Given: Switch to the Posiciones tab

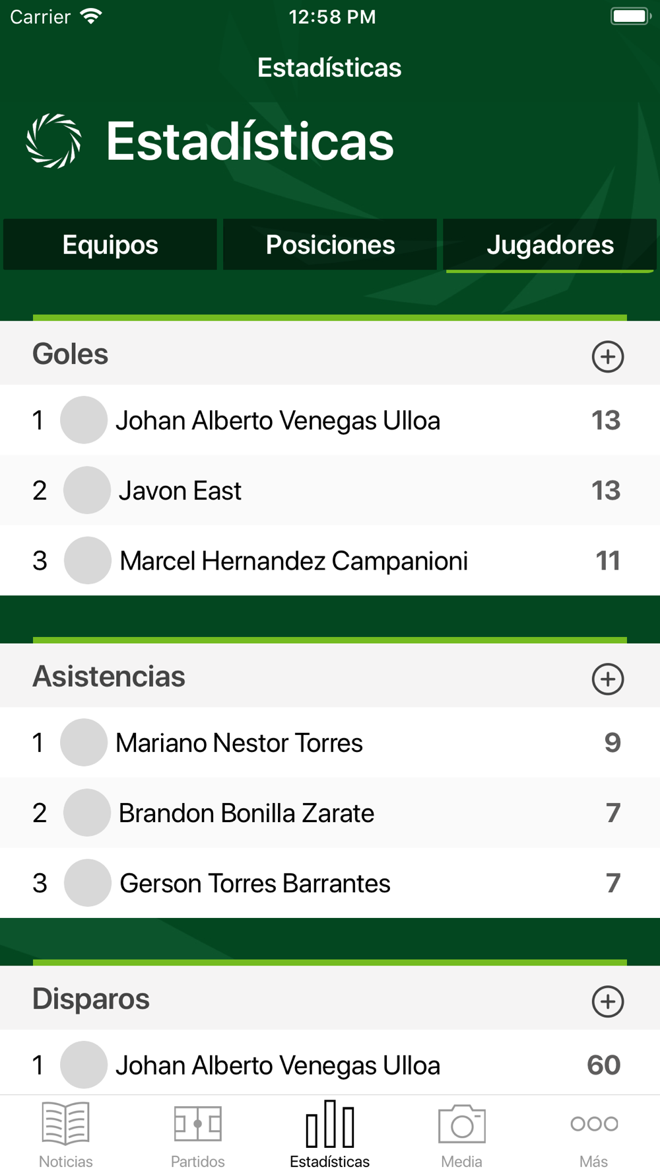Looking at the screenshot, I should pos(330,245).
